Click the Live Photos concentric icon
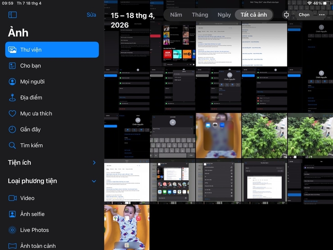 [12, 230]
